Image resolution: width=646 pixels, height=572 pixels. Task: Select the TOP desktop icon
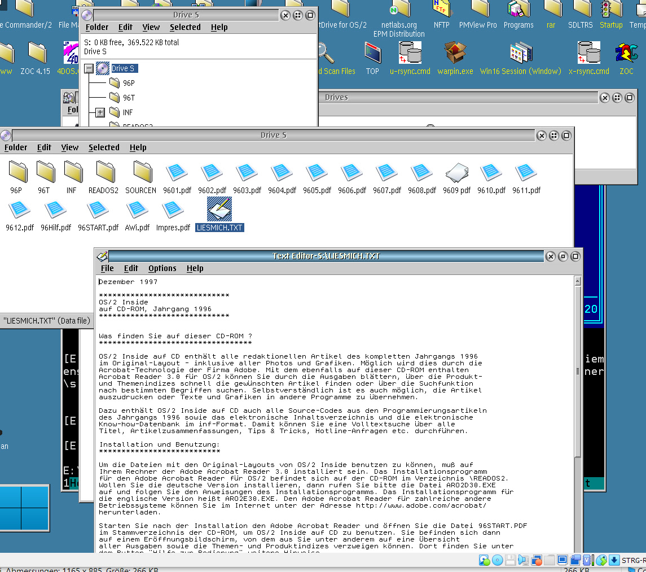(x=372, y=53)
